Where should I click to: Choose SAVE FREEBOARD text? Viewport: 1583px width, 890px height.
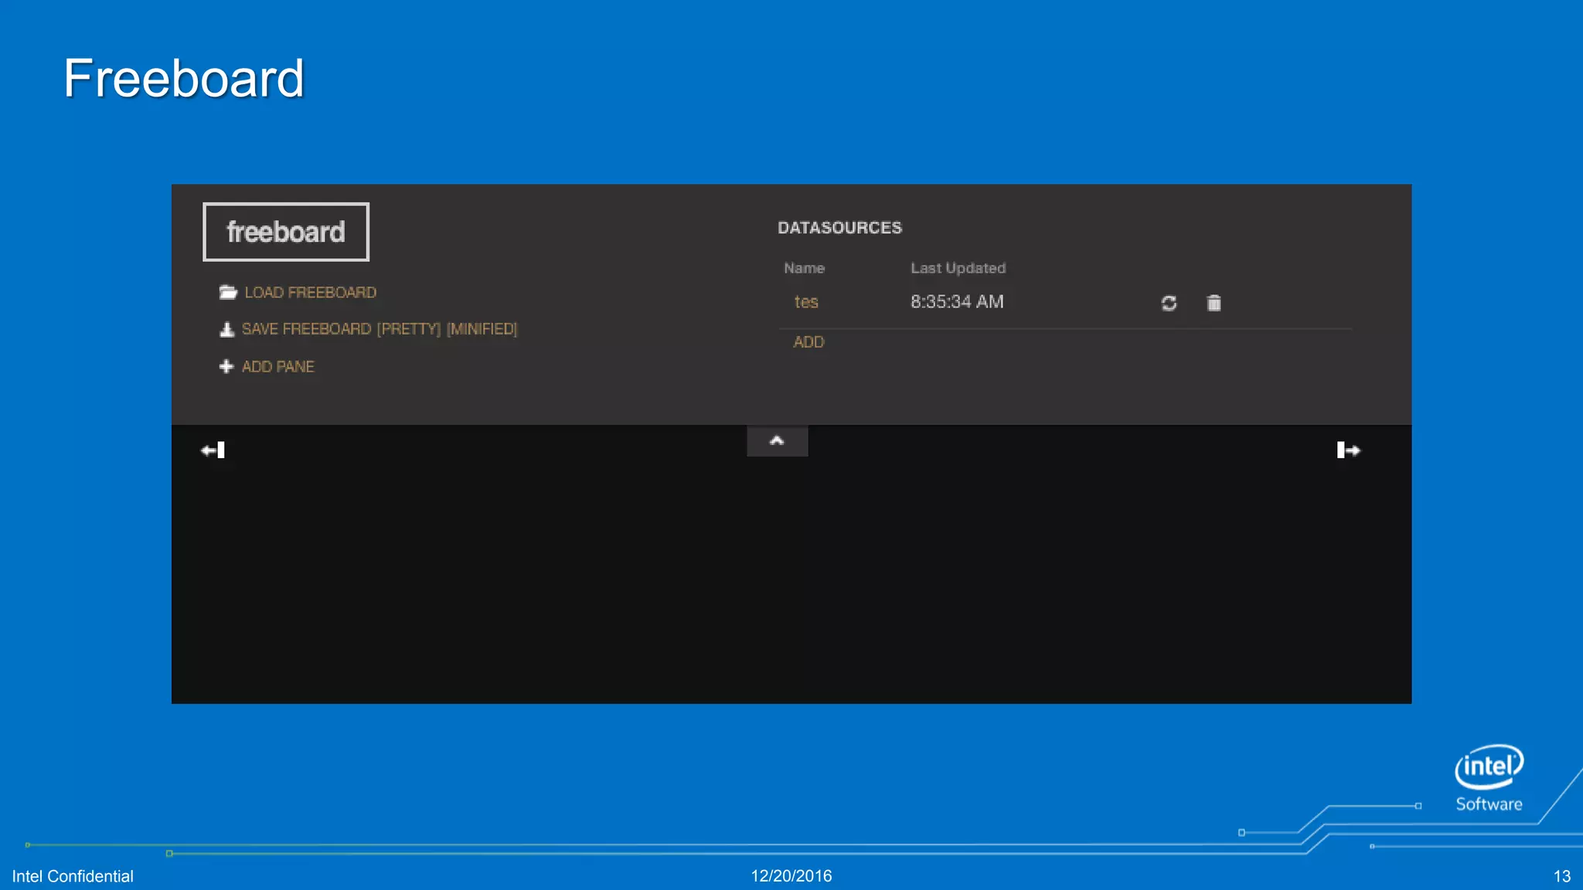pos(306,329)
